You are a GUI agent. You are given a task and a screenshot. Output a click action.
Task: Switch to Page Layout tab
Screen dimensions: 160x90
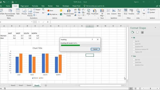click(24, 6)
